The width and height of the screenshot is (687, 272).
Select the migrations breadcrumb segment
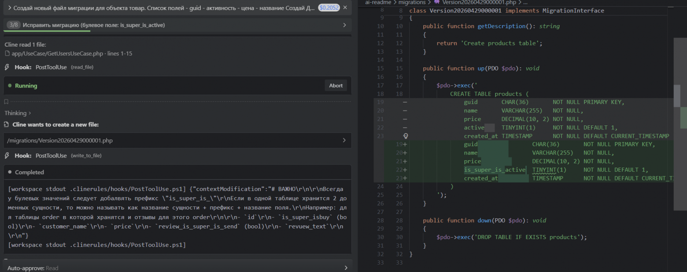click(x=412, y=2)
